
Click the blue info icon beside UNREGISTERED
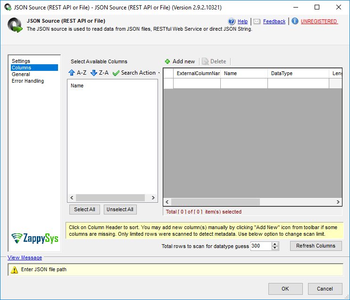295,21
